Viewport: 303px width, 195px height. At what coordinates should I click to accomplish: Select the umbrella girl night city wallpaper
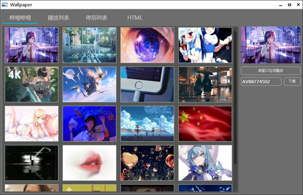tap(31, 45)
